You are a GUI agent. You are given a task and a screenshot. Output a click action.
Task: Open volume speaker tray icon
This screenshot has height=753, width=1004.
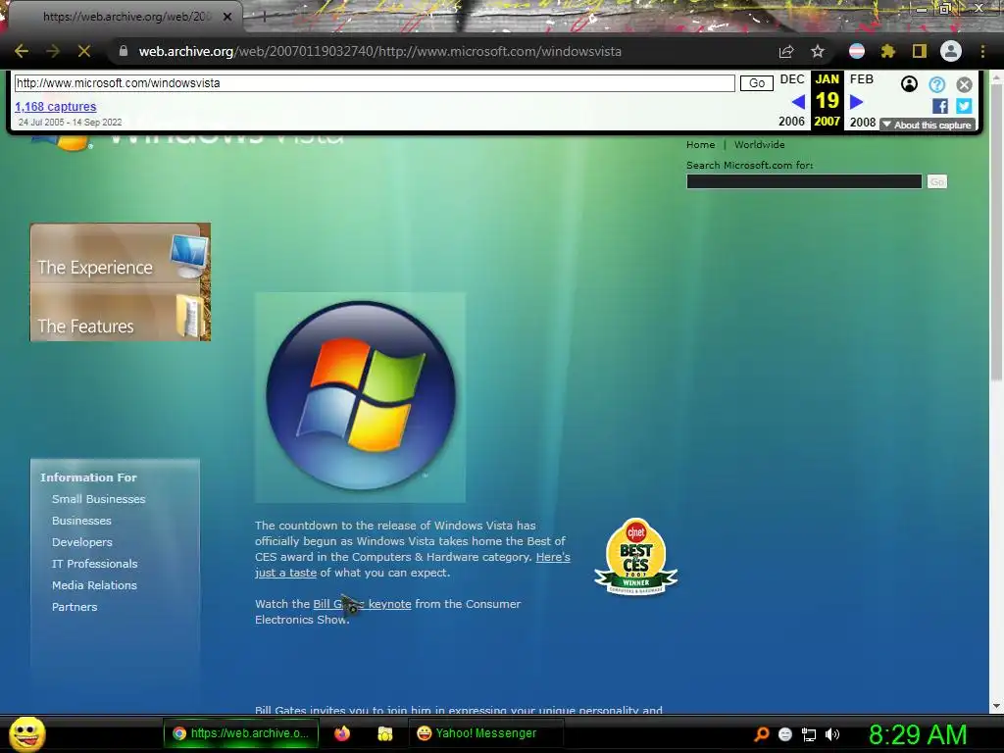click(x=832, y=734)
